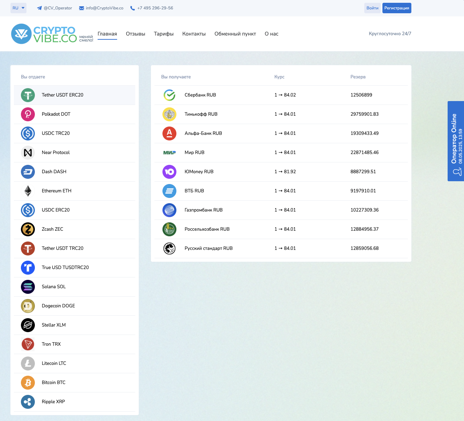Choose the ЮMoney RUB logo

[169, 172]
